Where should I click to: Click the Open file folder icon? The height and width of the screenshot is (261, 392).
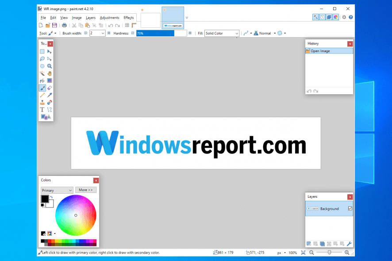coord(48,25)
